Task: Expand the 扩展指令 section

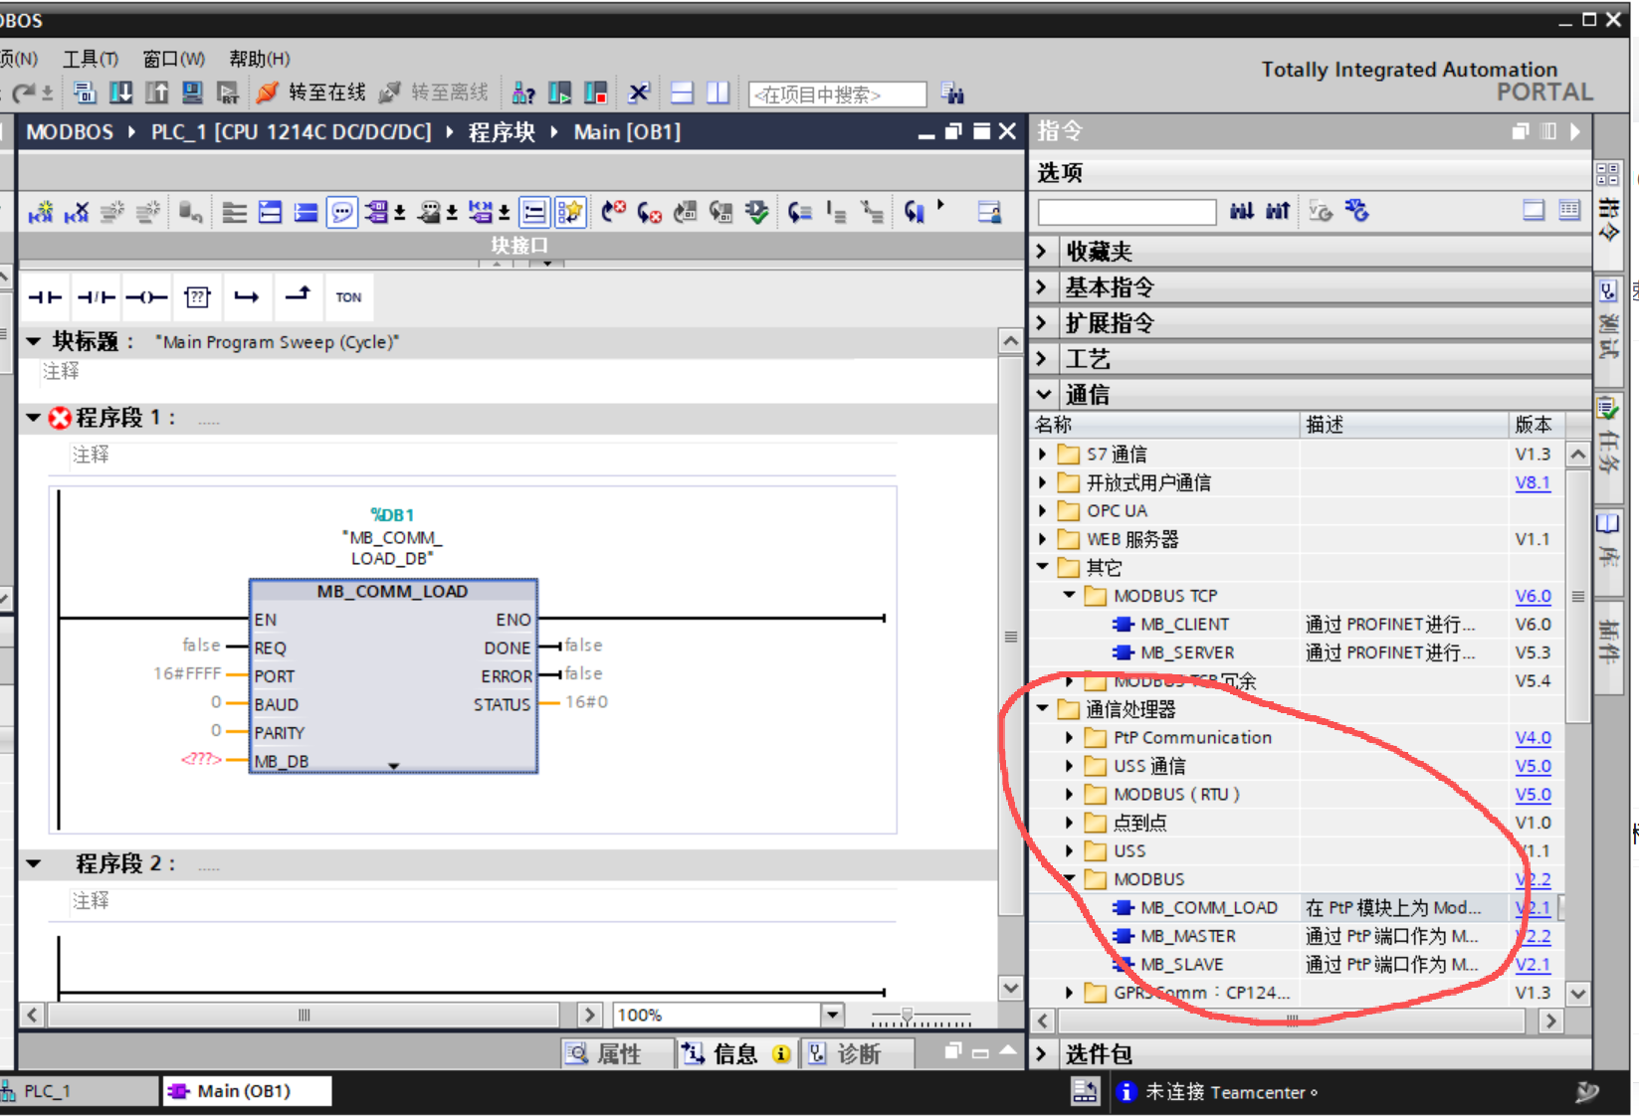Action: coord(1042,323)
